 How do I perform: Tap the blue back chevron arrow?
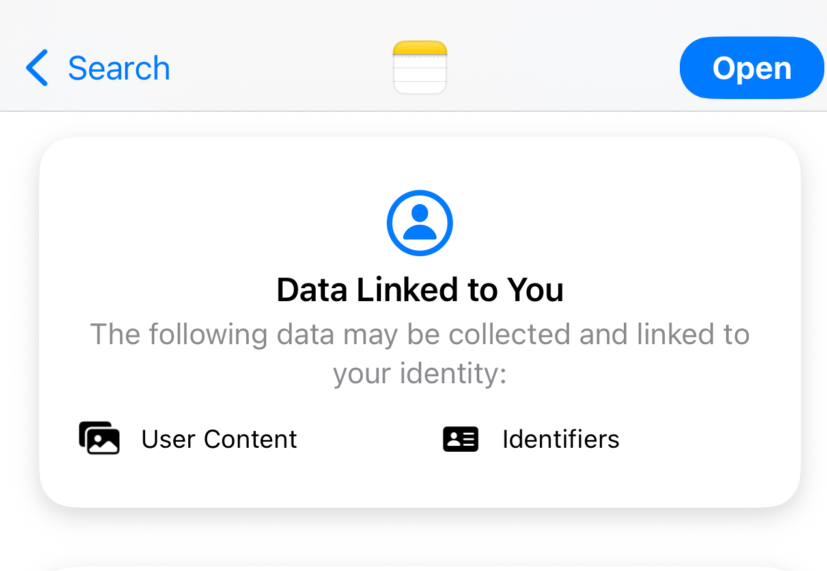click(x=37, y=68)
